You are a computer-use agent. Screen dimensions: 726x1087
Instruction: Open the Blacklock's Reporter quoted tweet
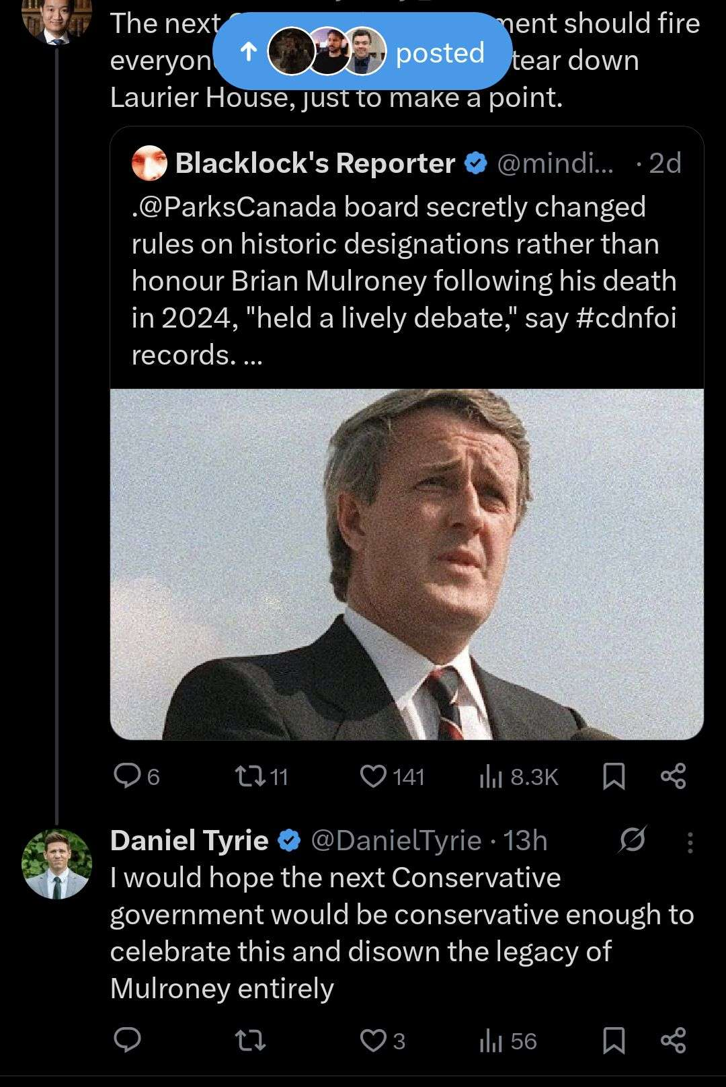click(x=403, y=279)
